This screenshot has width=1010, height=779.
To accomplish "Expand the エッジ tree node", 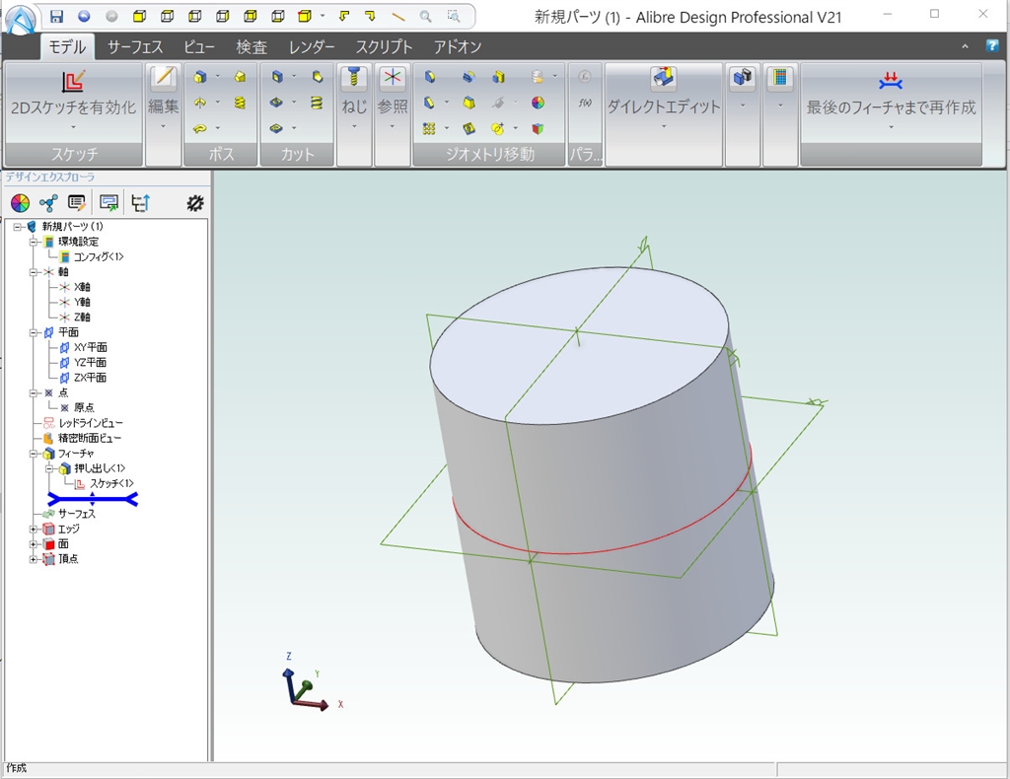I will (x=34, y=530).
